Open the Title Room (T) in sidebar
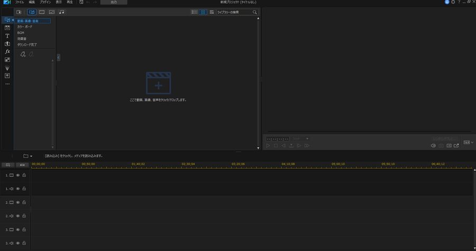476x251 pixels. pyautogui.click(x=7, y=35)
